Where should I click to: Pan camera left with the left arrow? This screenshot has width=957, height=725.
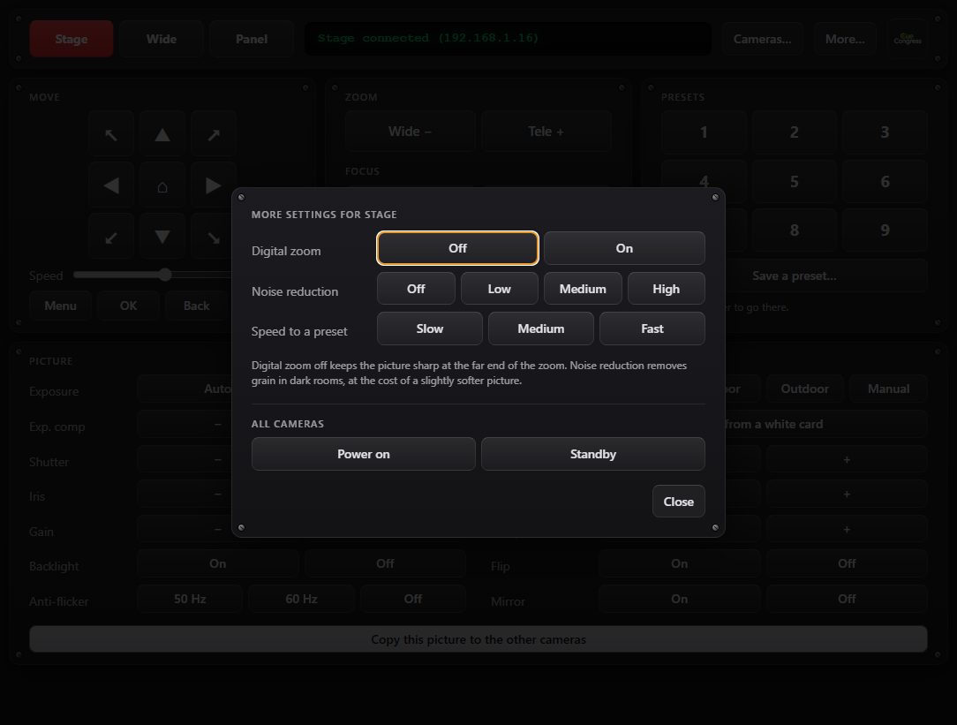click(x=111, y=185)
